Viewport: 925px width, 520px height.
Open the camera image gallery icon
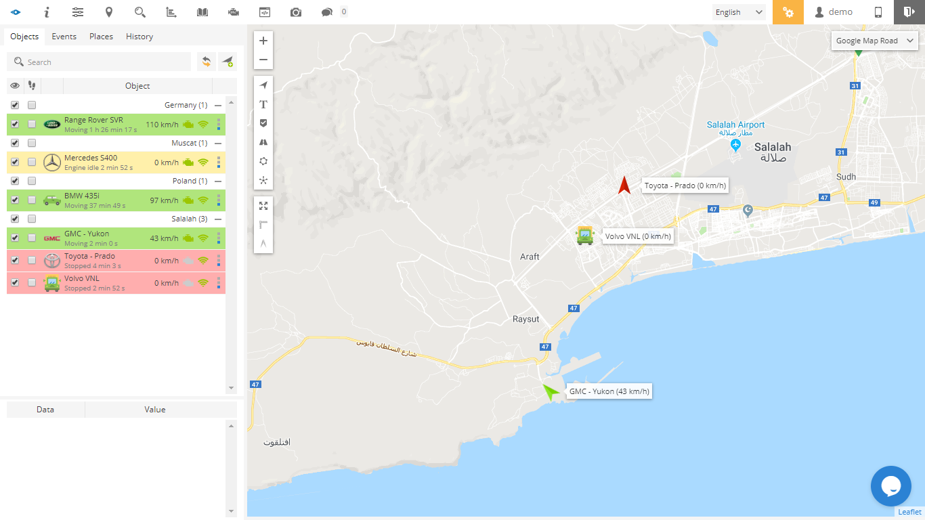point(296,12)
